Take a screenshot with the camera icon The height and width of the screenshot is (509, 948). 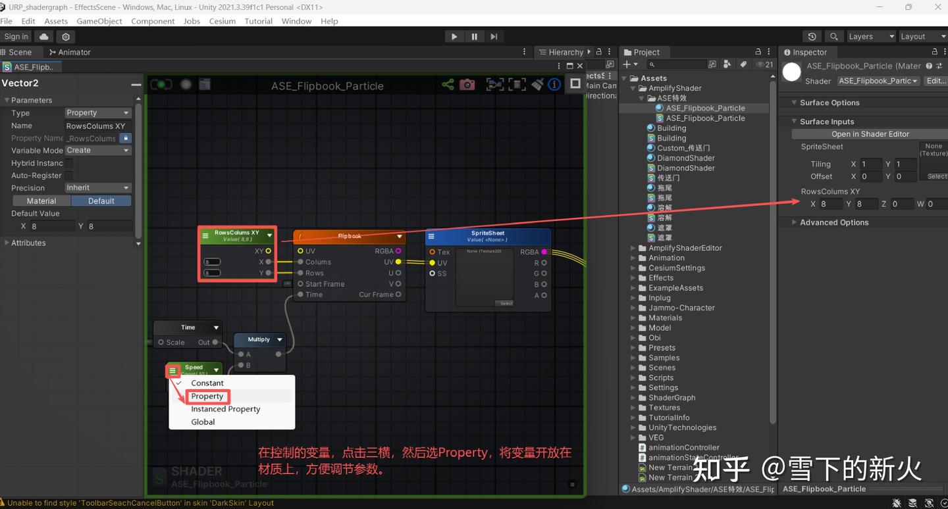(468, 85)
